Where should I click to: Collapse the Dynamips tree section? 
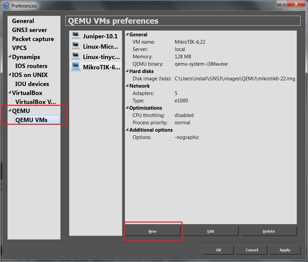pyautogui.click(x=10, y=57)
